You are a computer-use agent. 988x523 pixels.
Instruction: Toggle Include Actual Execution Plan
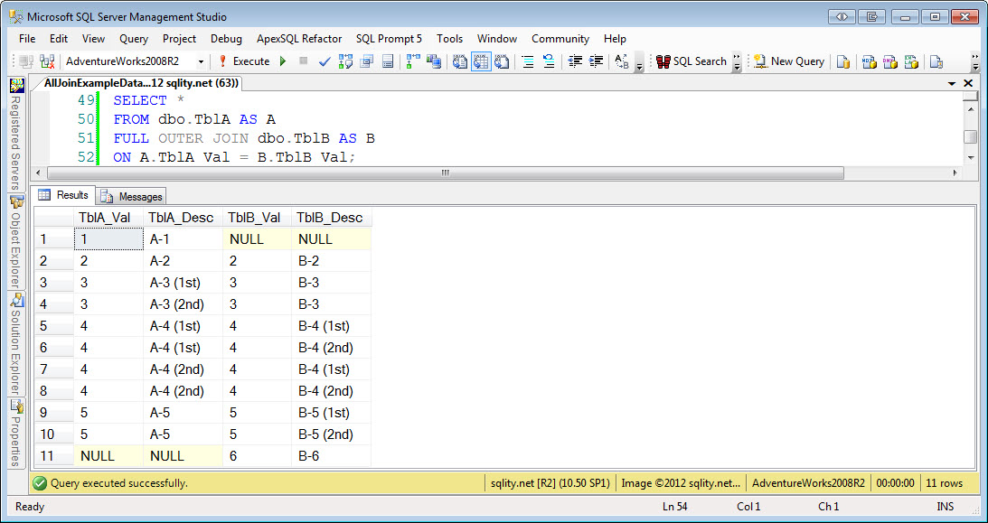tap(411, 61)
